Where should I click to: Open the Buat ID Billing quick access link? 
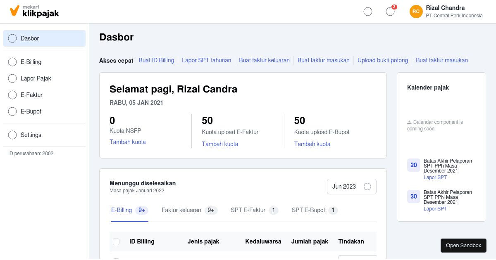tap(156, 60)
